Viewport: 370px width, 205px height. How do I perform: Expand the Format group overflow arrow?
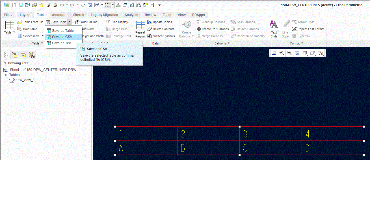302,43
